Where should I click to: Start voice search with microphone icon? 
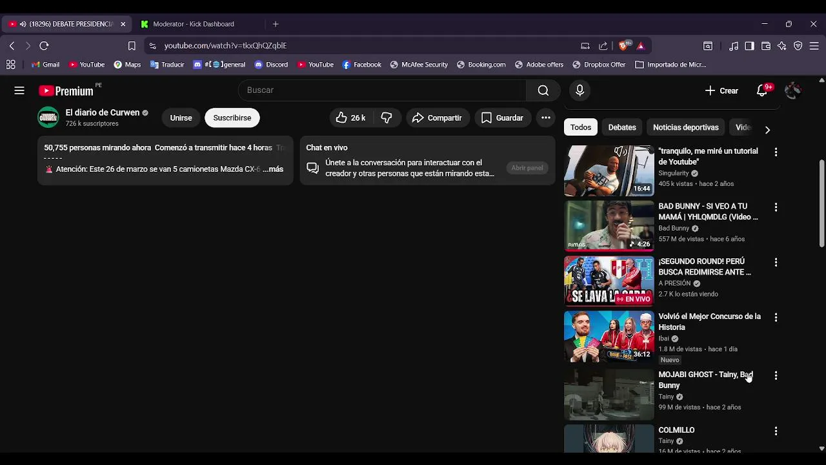tap(579, 90)
